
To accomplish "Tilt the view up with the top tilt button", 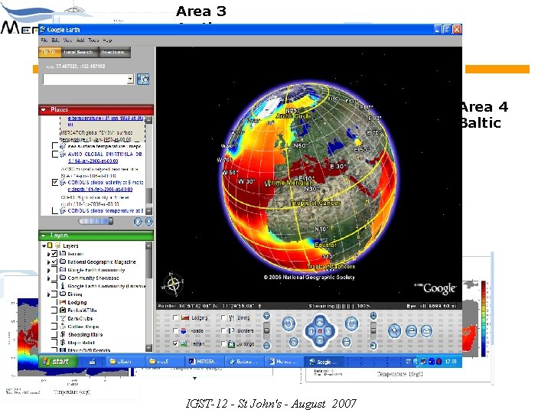I will (373, 316).
